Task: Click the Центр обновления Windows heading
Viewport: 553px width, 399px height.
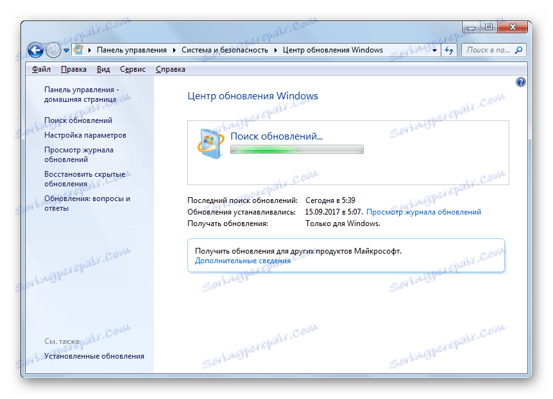Action: coord(253,96)
